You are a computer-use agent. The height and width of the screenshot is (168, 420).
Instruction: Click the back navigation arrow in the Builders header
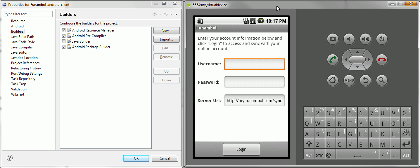pos(155,14)
